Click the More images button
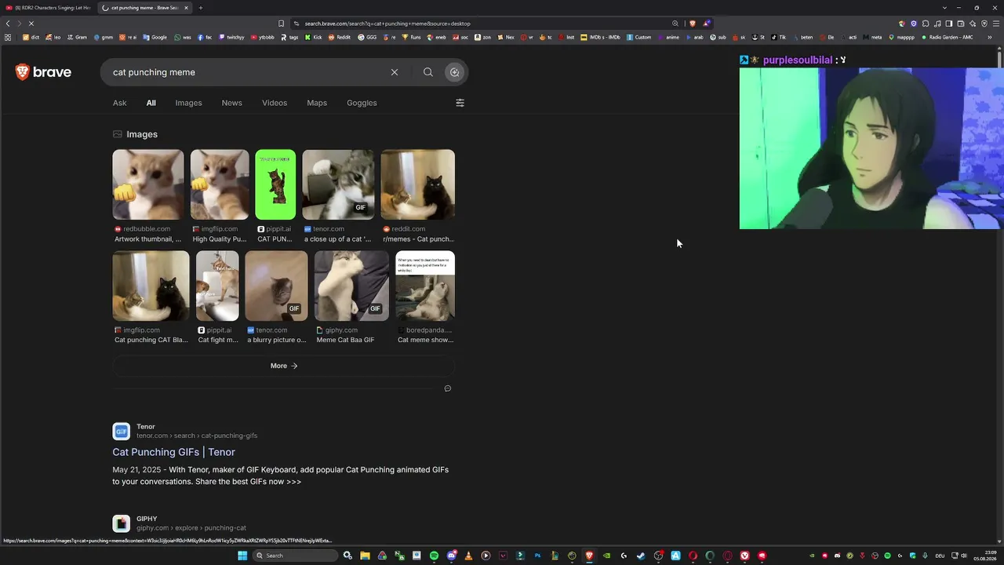 click(x=284, y=366)
